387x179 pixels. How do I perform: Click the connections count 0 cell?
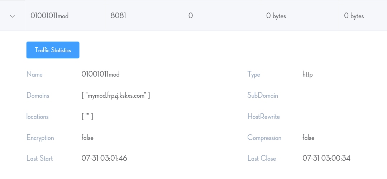tap(190, 16)
